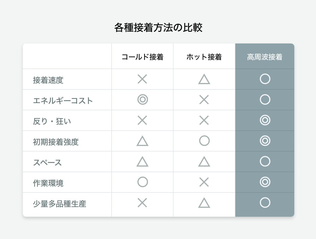
Task: Click the triangle icon for コールド接着 スペース
Action: pos(142,162)
